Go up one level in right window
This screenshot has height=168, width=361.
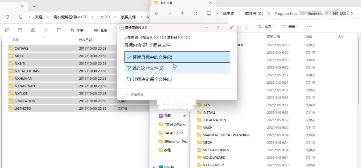(182, 13)
